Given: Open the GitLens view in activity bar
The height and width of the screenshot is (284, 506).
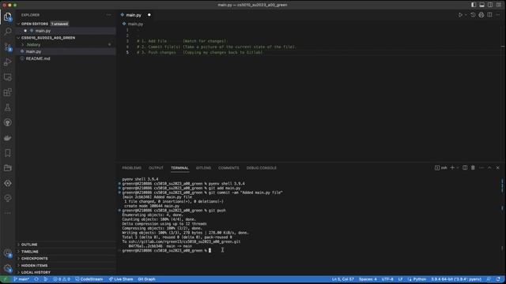Looking at the screenshot, I should pos(7,183).
